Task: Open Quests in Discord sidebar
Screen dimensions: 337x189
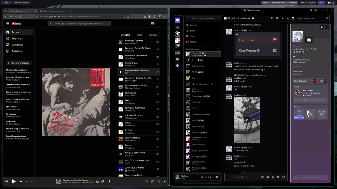Action: pyautogui.click(x=203, y=42)
